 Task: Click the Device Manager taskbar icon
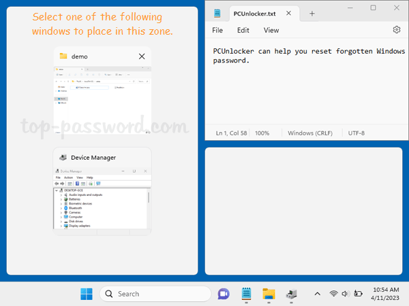click(x=291, y=294)
